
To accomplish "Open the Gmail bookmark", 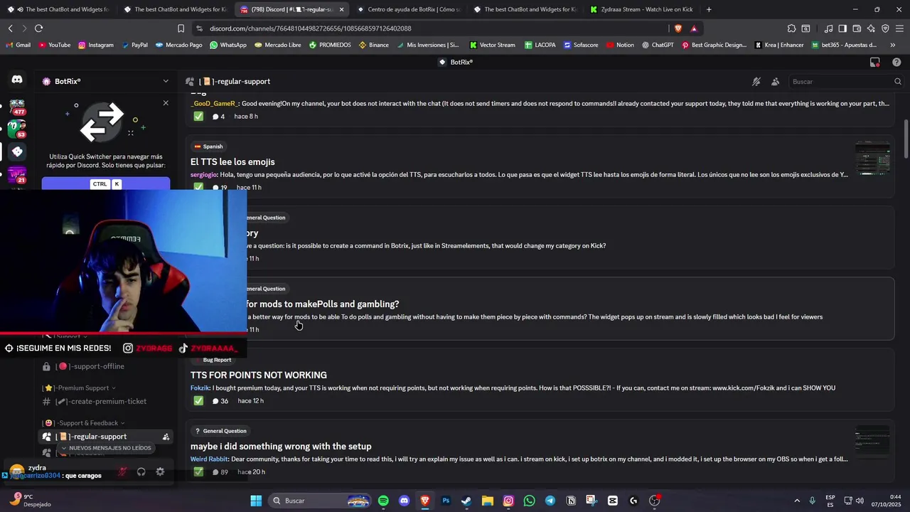I will (18, 45).
